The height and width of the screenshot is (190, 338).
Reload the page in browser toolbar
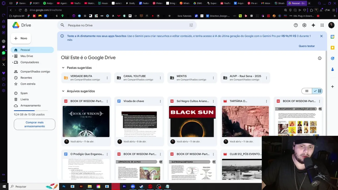pyautogui.click(x=20, y=10)
